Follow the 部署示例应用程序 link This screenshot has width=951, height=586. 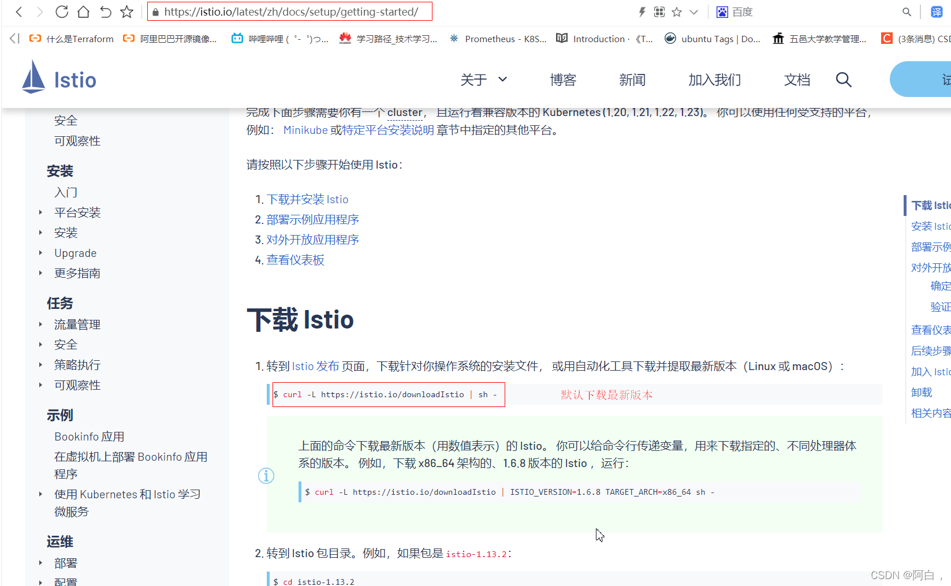(x=312, y=219)
